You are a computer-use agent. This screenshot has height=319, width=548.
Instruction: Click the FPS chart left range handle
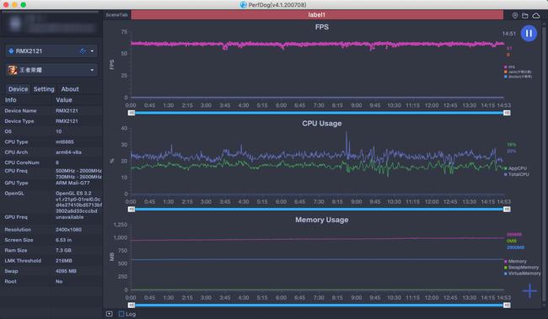pyautogui.click(x=132, y=113)
